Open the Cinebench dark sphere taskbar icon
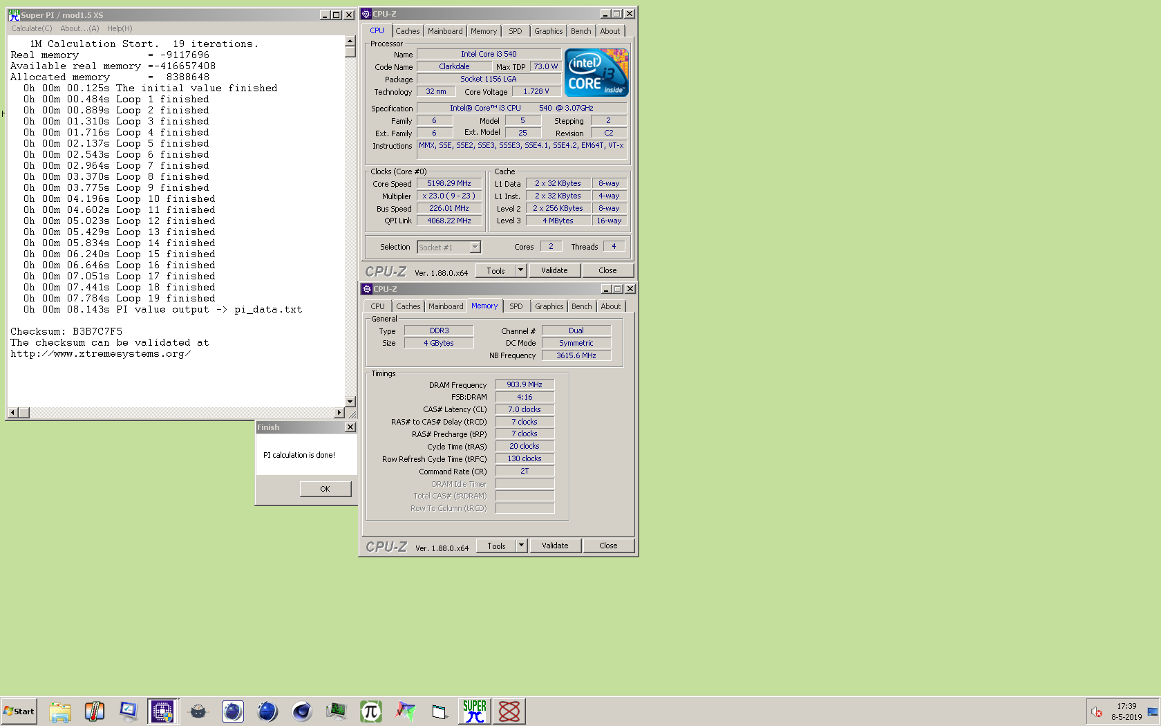The image size is (1161, 726). tap(302, 711)
